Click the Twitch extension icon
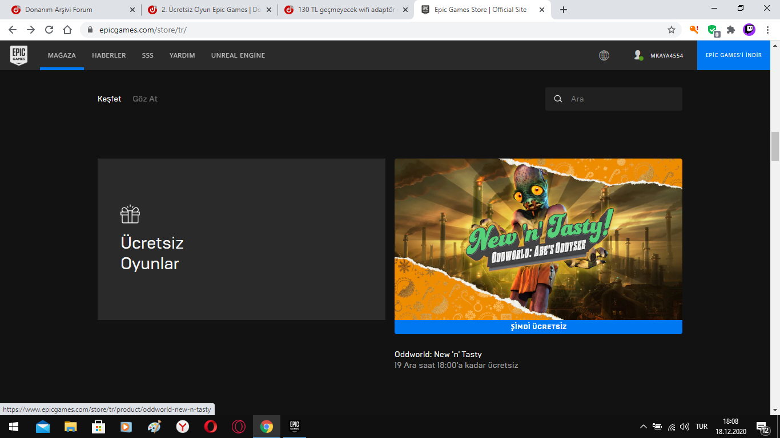Image resolution: width=780 pixels, height=438 pixels. pyautogui.click(x=749, y=30)
